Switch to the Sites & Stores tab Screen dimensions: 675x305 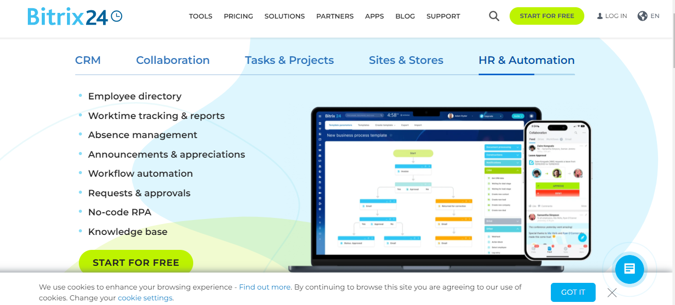click(x=406, y=60)
